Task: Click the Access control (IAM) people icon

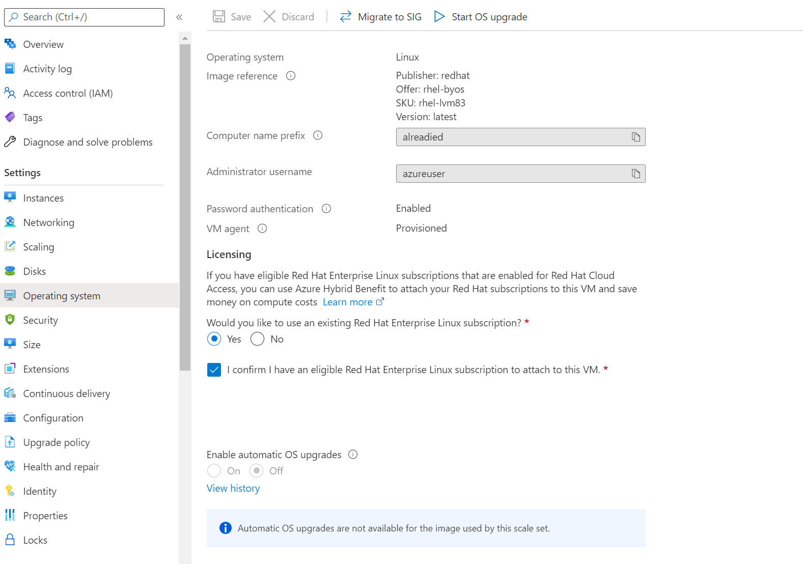Action: pos(10,93)
